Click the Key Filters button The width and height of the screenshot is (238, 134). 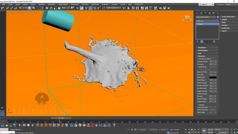(x=223, y=133)
